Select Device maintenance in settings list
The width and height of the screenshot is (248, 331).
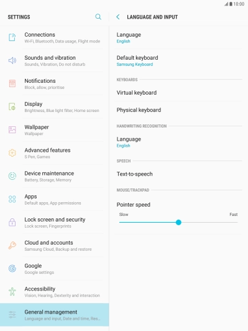pos(55,176)
